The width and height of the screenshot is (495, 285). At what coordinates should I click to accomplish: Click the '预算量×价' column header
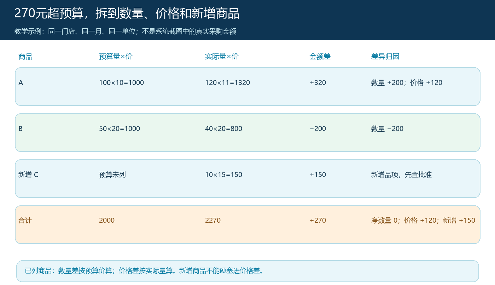point(116,56)
